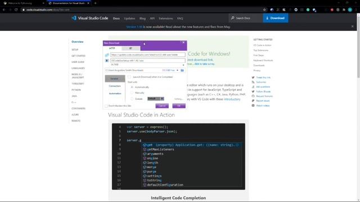The width and height of the screenshot is (360, 202).
Task: Open a new browser tab with the plus icon
Action: click(x=95, y=3)
